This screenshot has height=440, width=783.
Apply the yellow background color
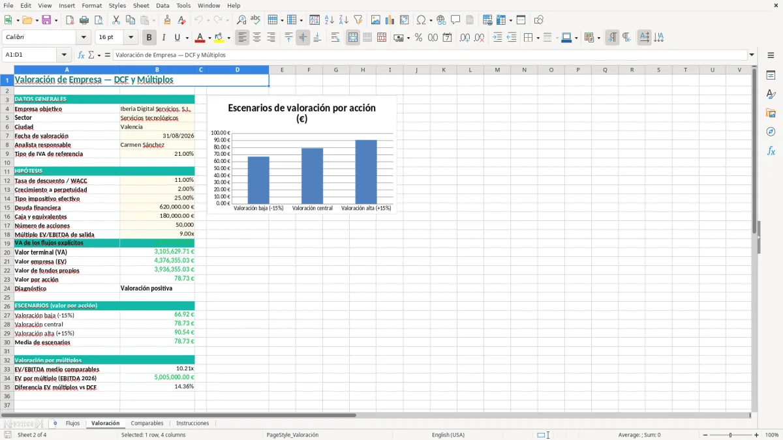pyautogui.click(x=219, y=38)
